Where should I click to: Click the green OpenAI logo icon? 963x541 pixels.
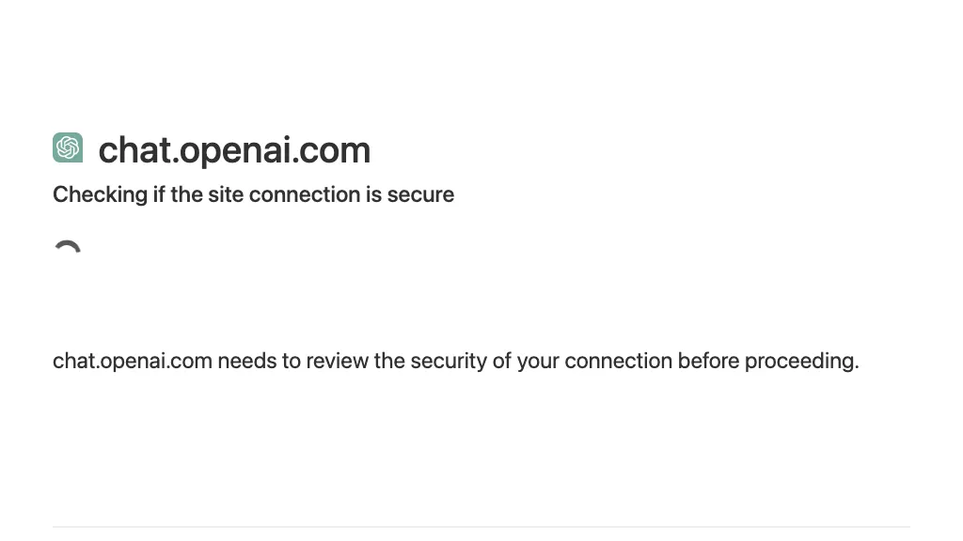point(68,147)
